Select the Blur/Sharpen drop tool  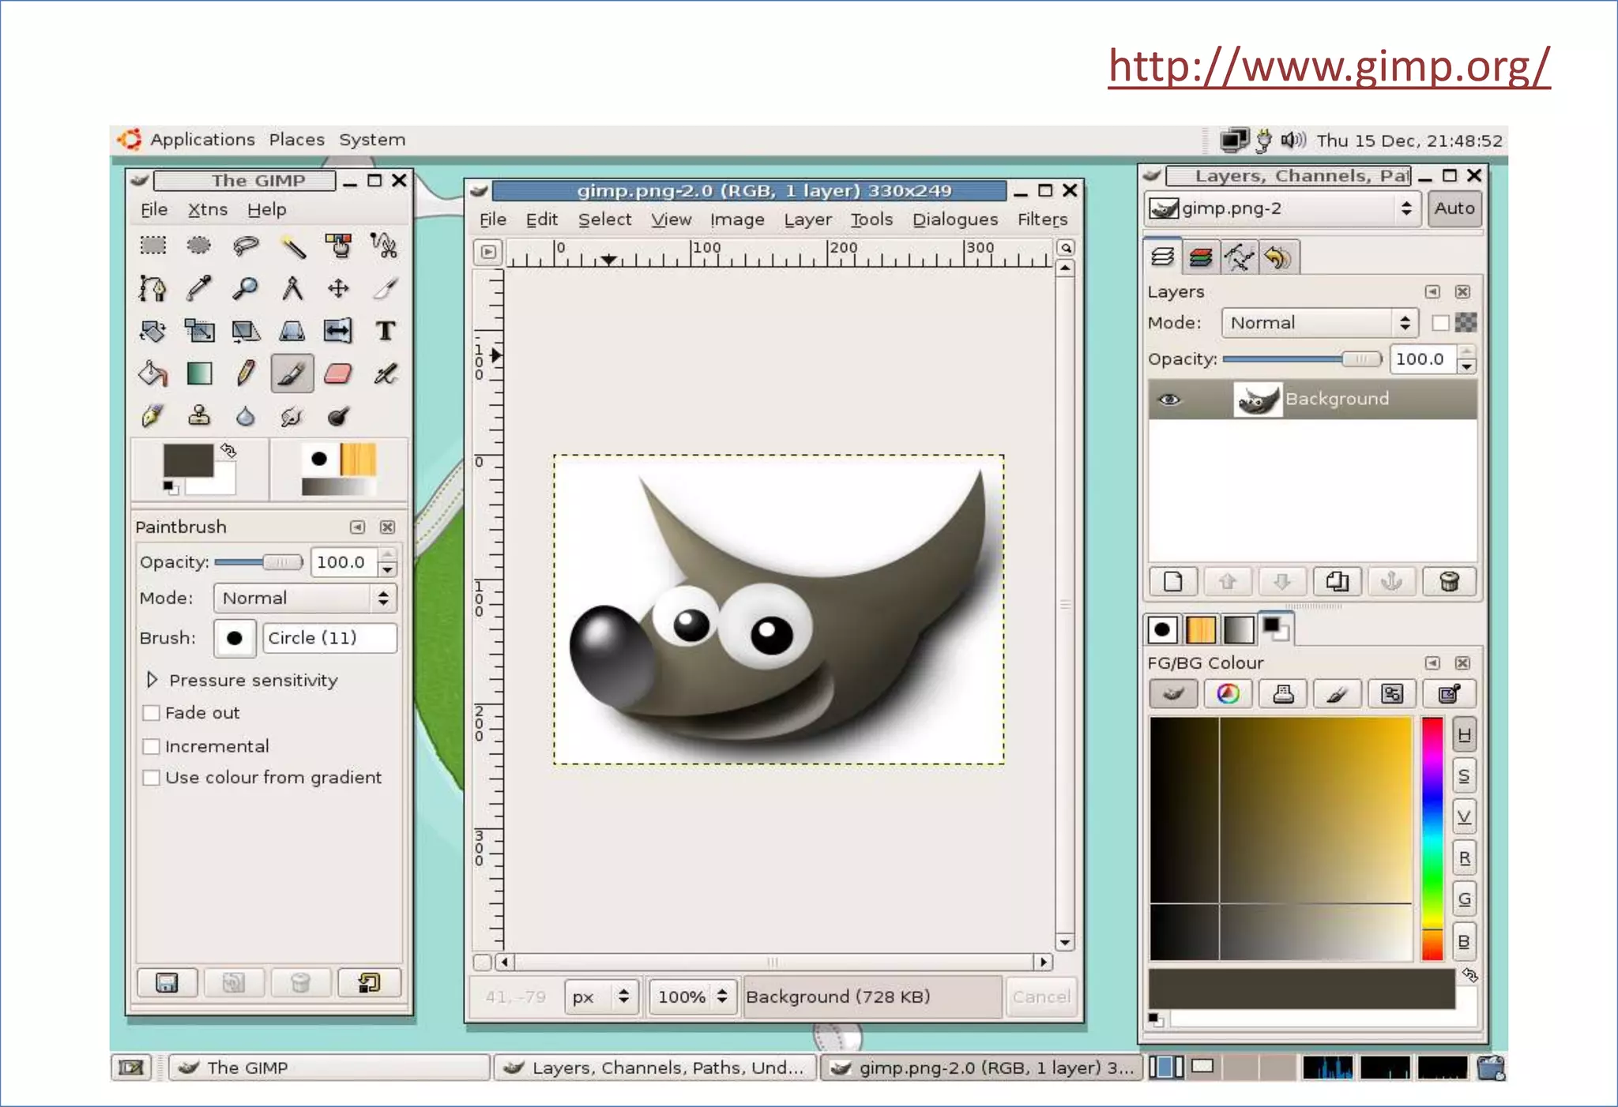[246, 416]
